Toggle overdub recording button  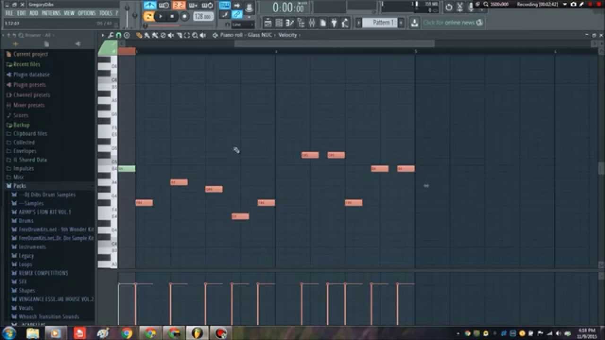coord(193,5)
